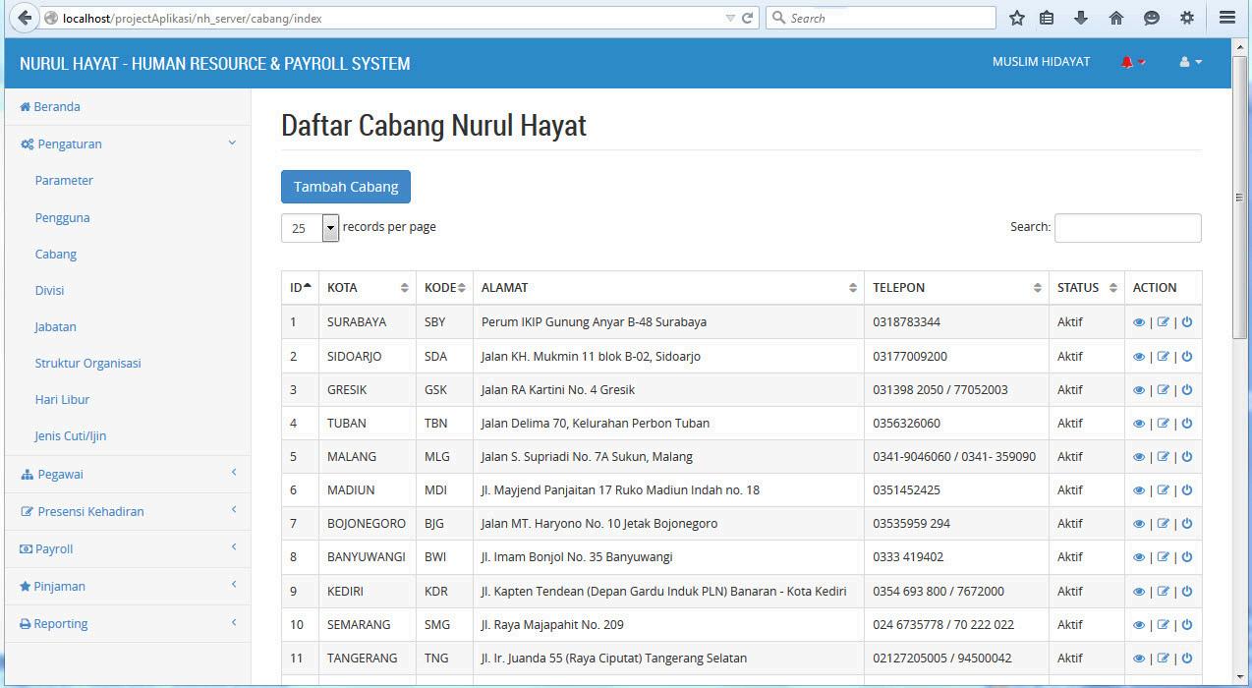Deactivate the MALANG branch with power icon
Screen dimensions: 1252x688
[1187, 457]
